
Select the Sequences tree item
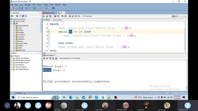(x=21, y=50)
